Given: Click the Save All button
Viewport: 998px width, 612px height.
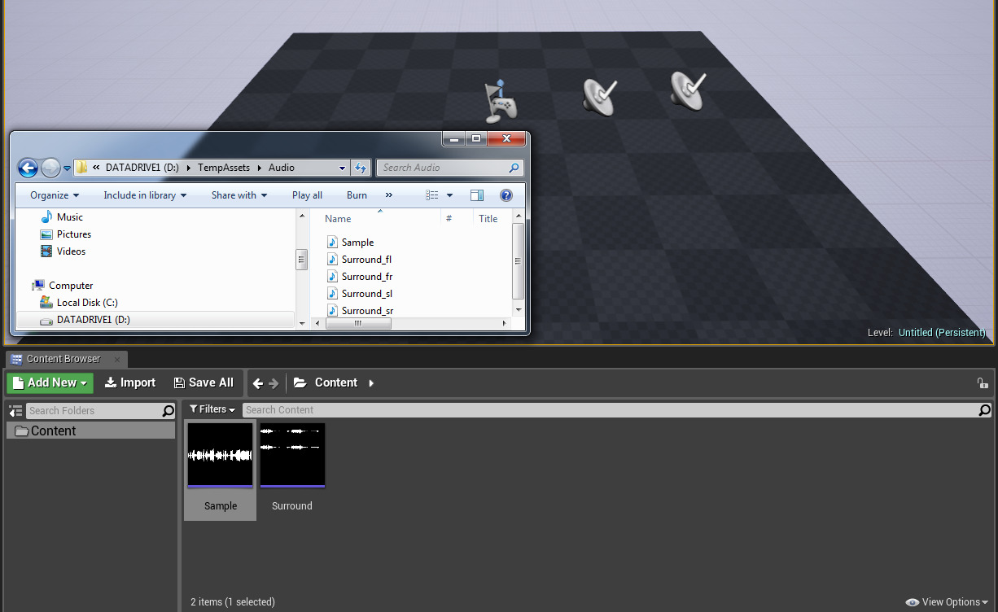Looking at the screenshot, I should 204,382.
